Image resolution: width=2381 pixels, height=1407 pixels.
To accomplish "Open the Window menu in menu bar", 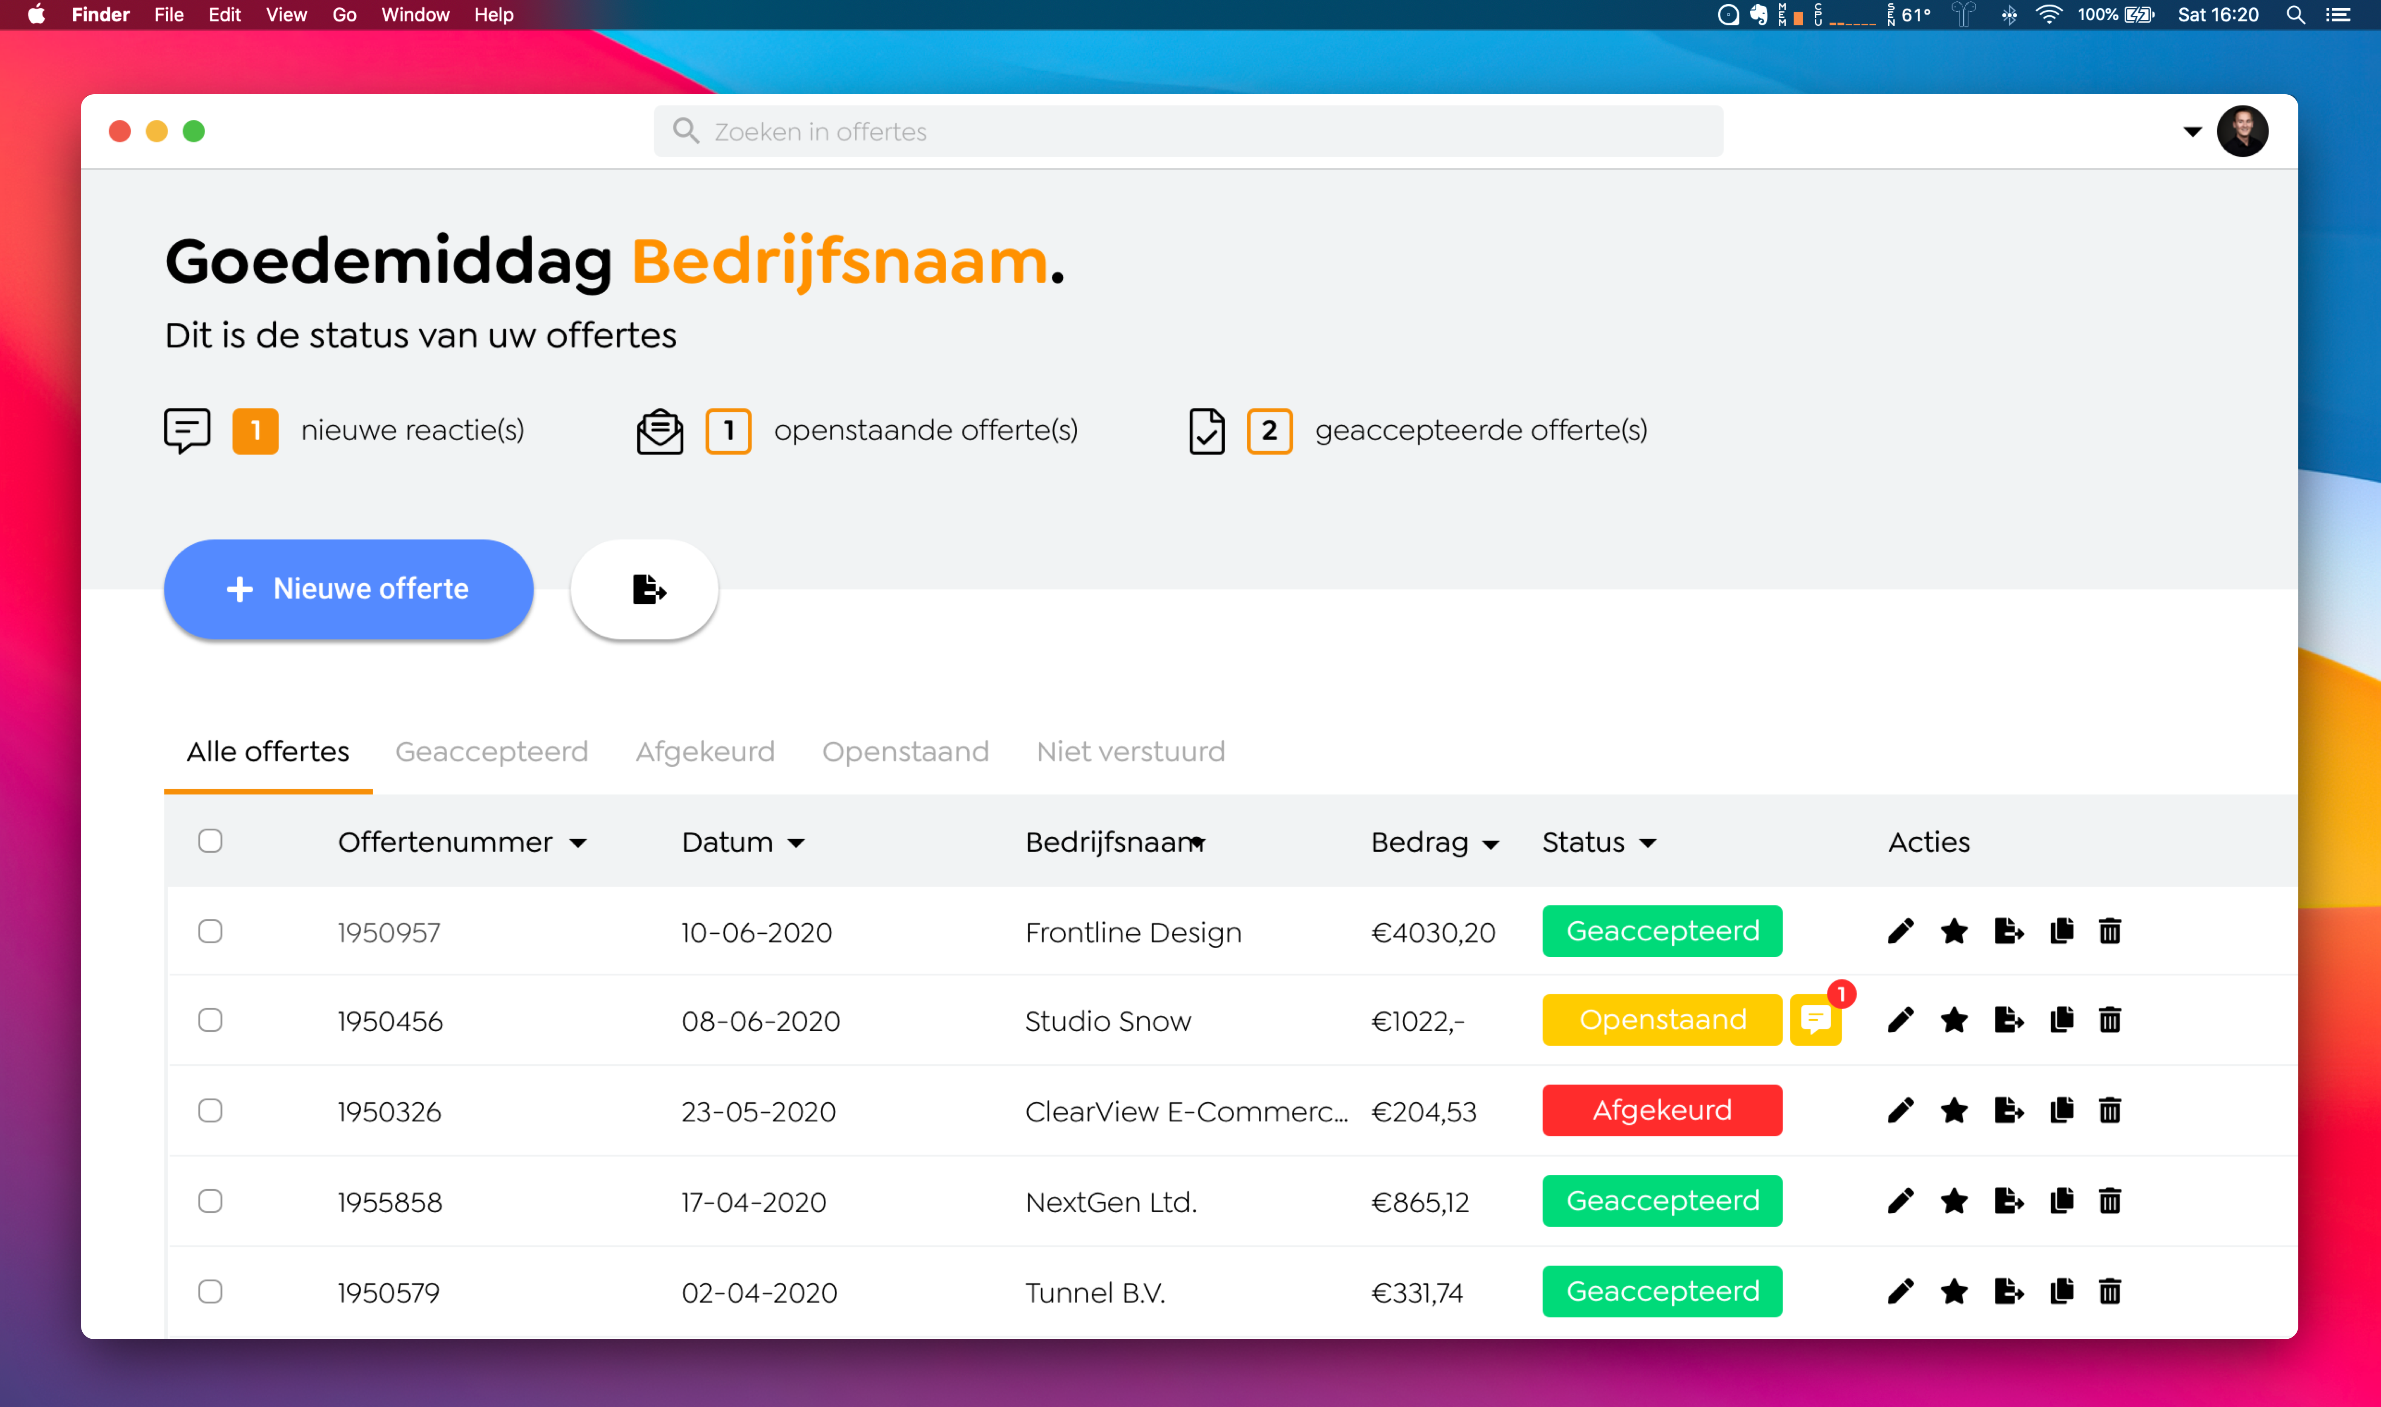I will click(415, 15).
